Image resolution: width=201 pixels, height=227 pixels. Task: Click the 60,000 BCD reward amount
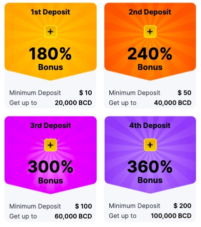pyautogui.click(x=73, y=216)
